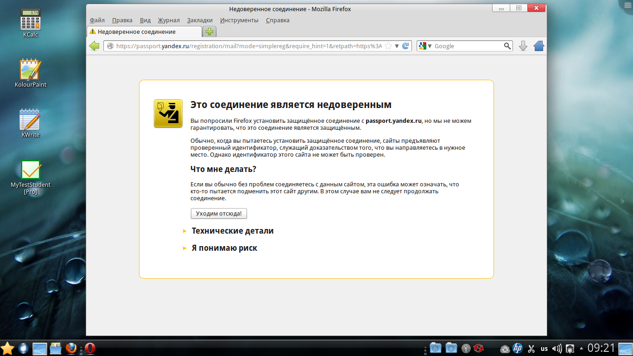Click the Уходим отсюда! button
This screenshot has height=356, width=633.
[x=219, y=213]
